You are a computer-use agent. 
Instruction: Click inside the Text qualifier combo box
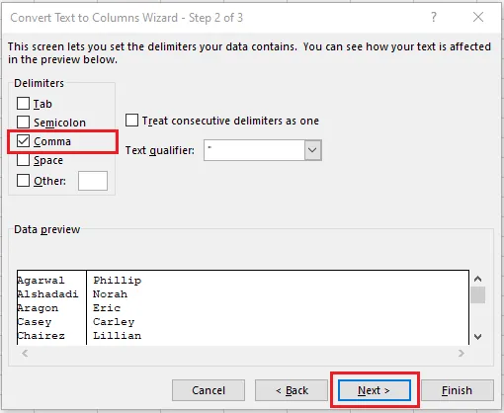pyautogui.click(x=254, y=150)
